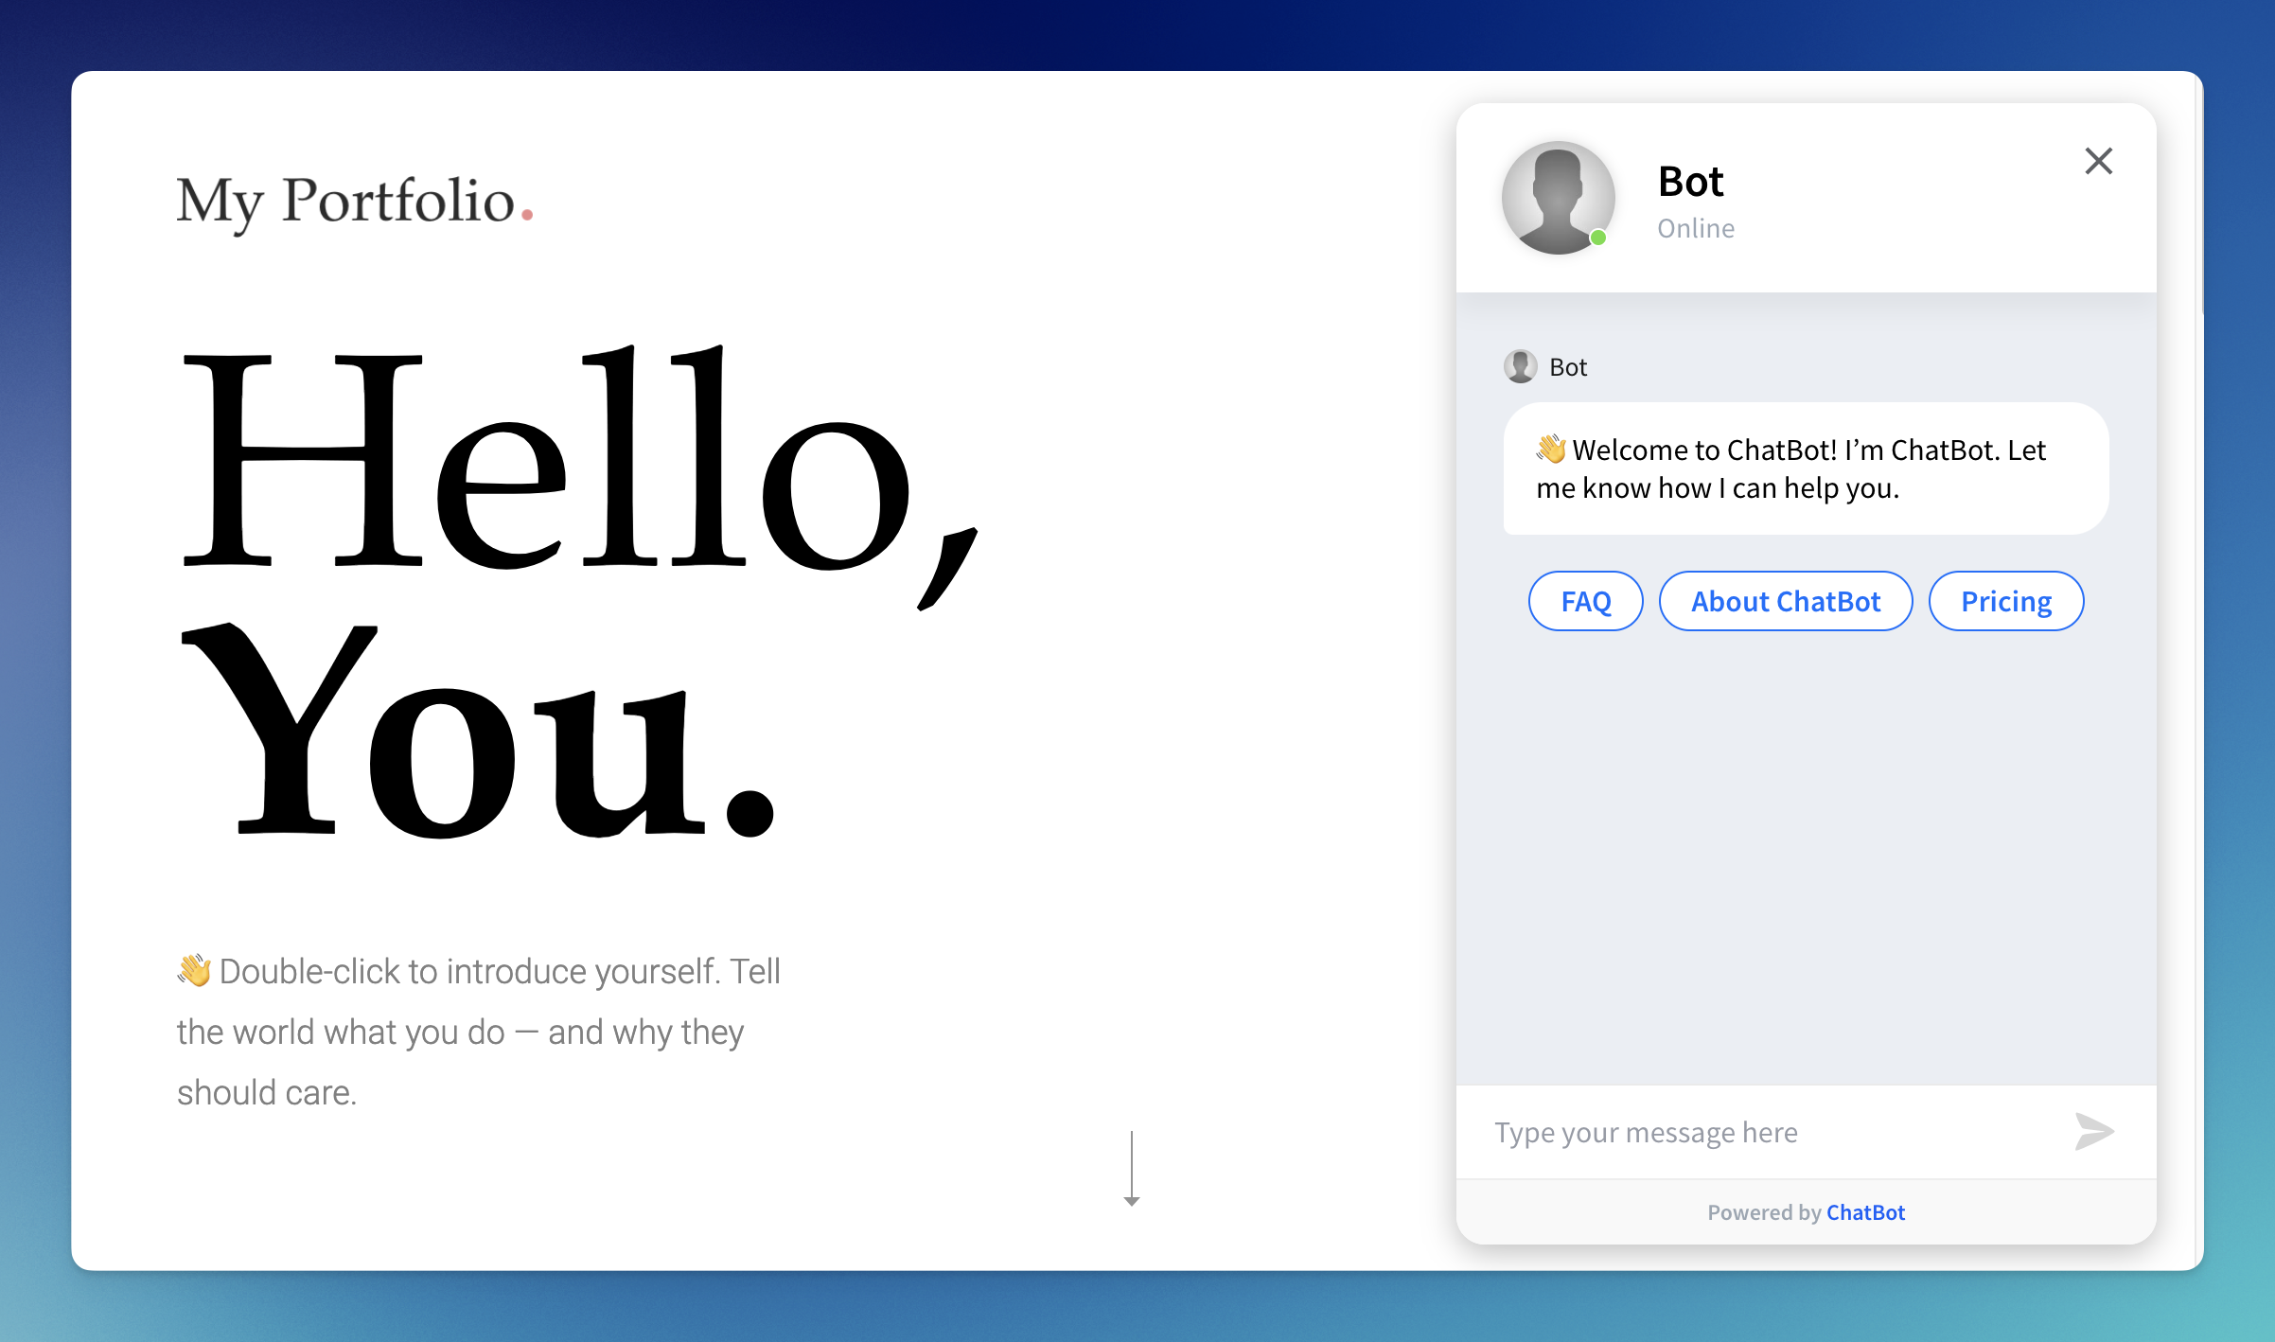Click the waving hand emoji in welcome message
The image size is (2275, 1342).
pyautogui.click(x=1550, y=448)
